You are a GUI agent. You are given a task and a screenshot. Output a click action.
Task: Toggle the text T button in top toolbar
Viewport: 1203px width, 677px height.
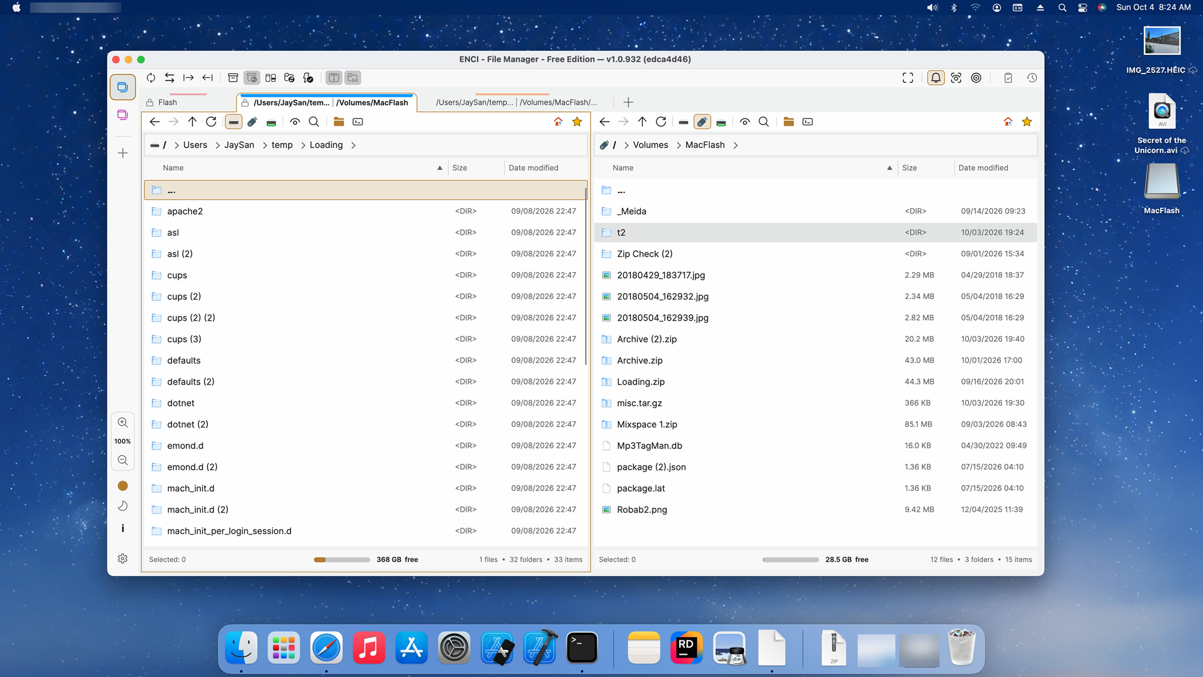point(334,78)
